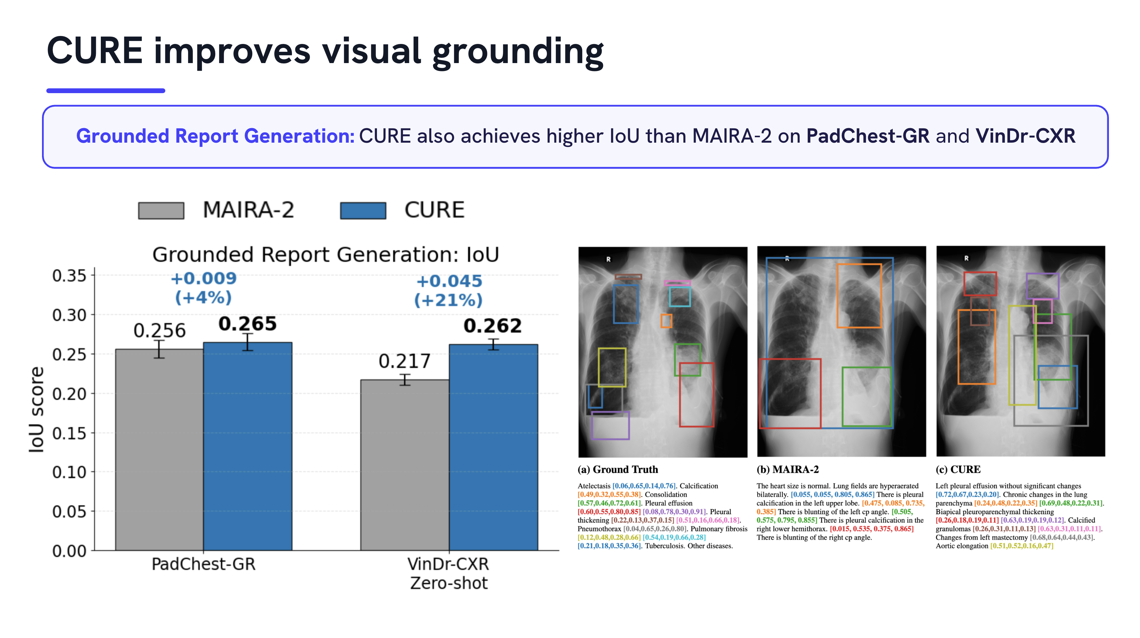Viewport: 1140px width, 638px height.
Task: Click the (c) CURE caption
Action: coord(958,470)
